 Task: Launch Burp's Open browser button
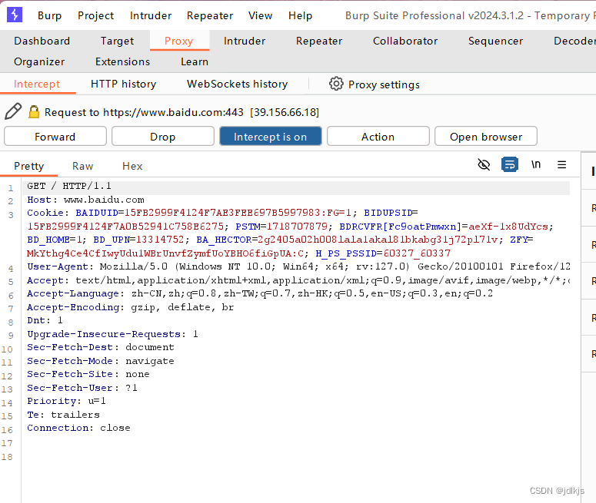[486, 136]
